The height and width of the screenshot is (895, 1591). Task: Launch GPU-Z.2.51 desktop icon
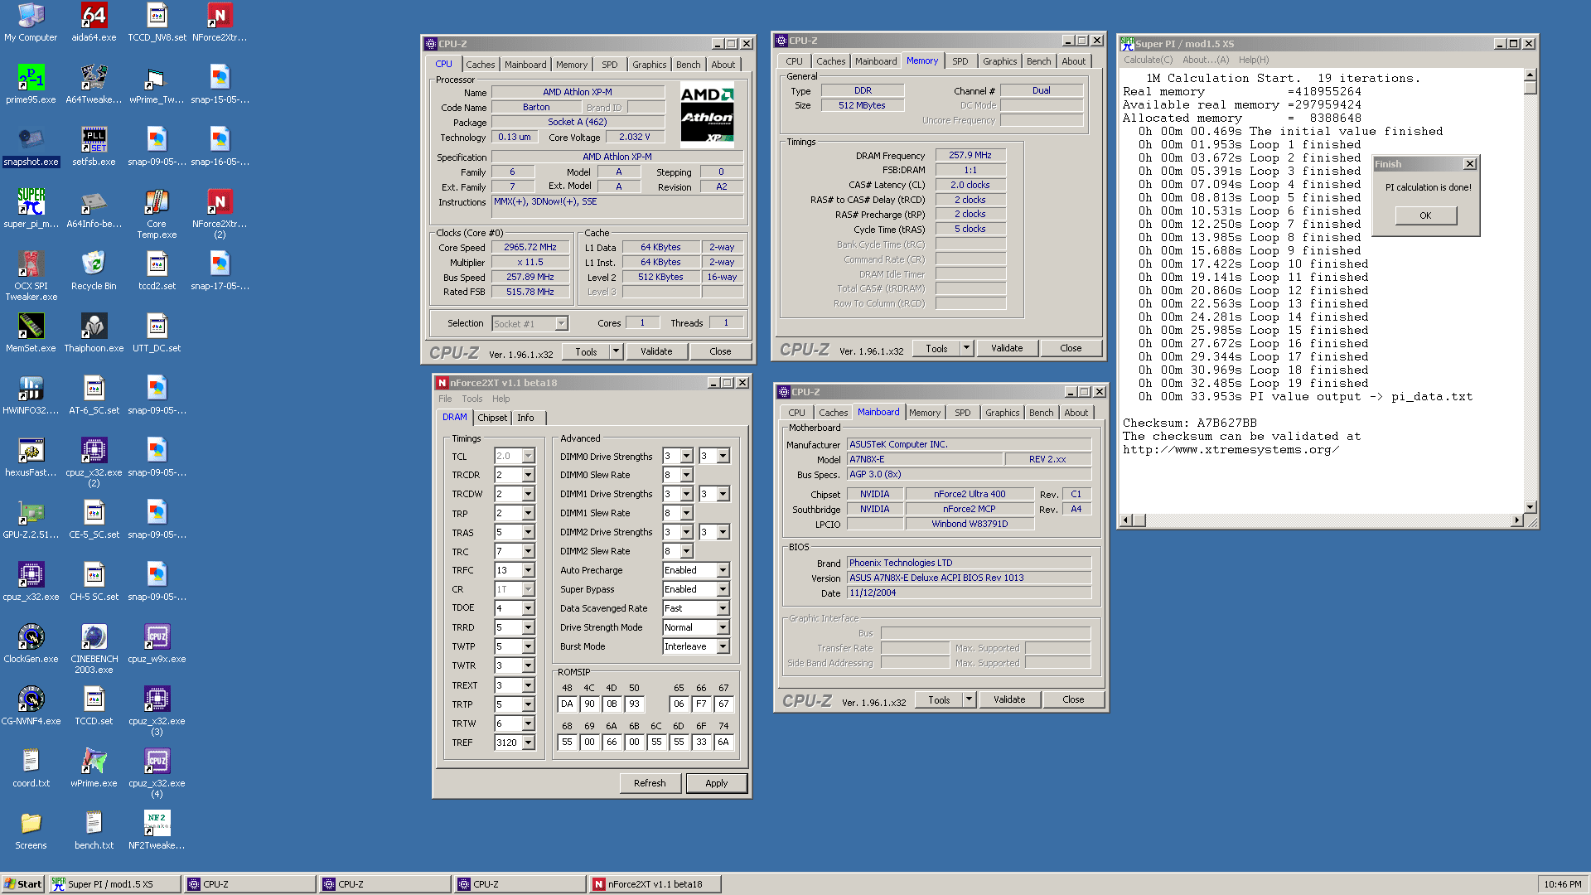31,519
